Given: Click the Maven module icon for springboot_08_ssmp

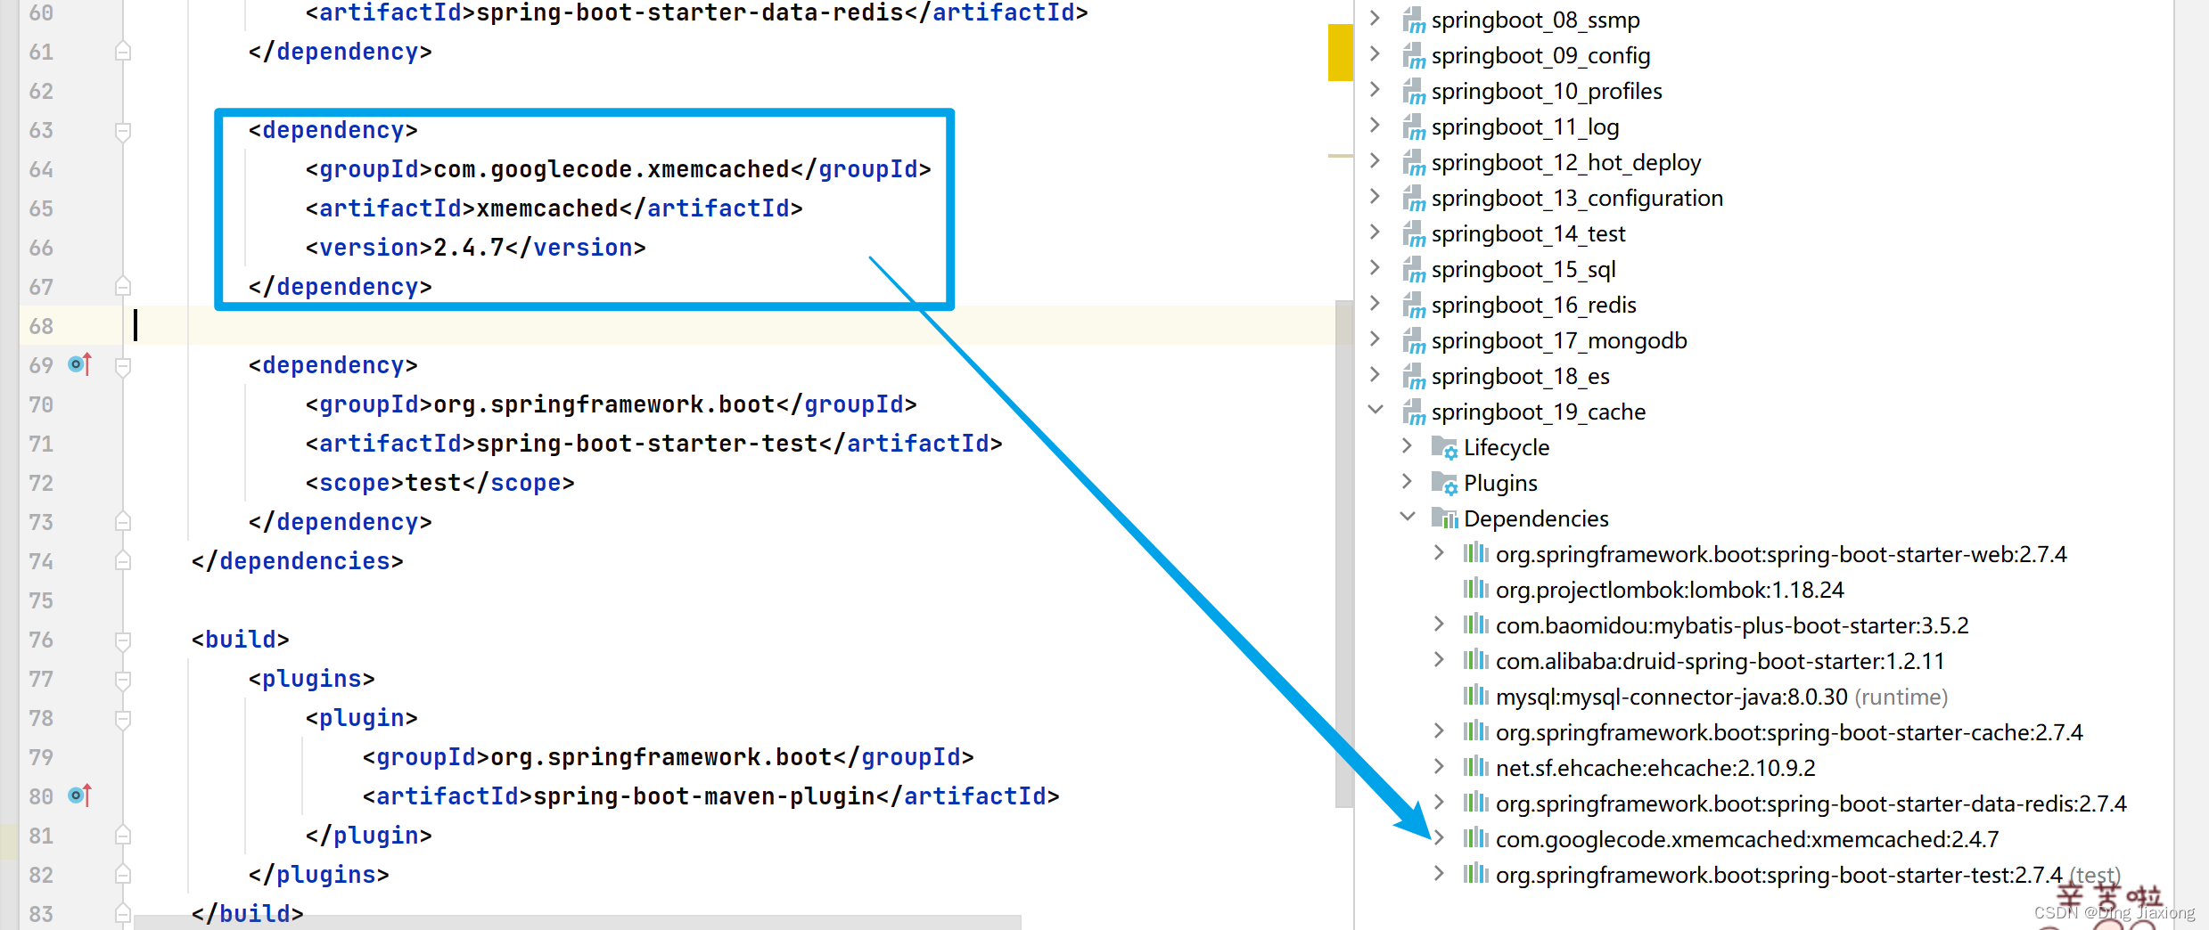Looking at the screenshot, I should 1413,20.
